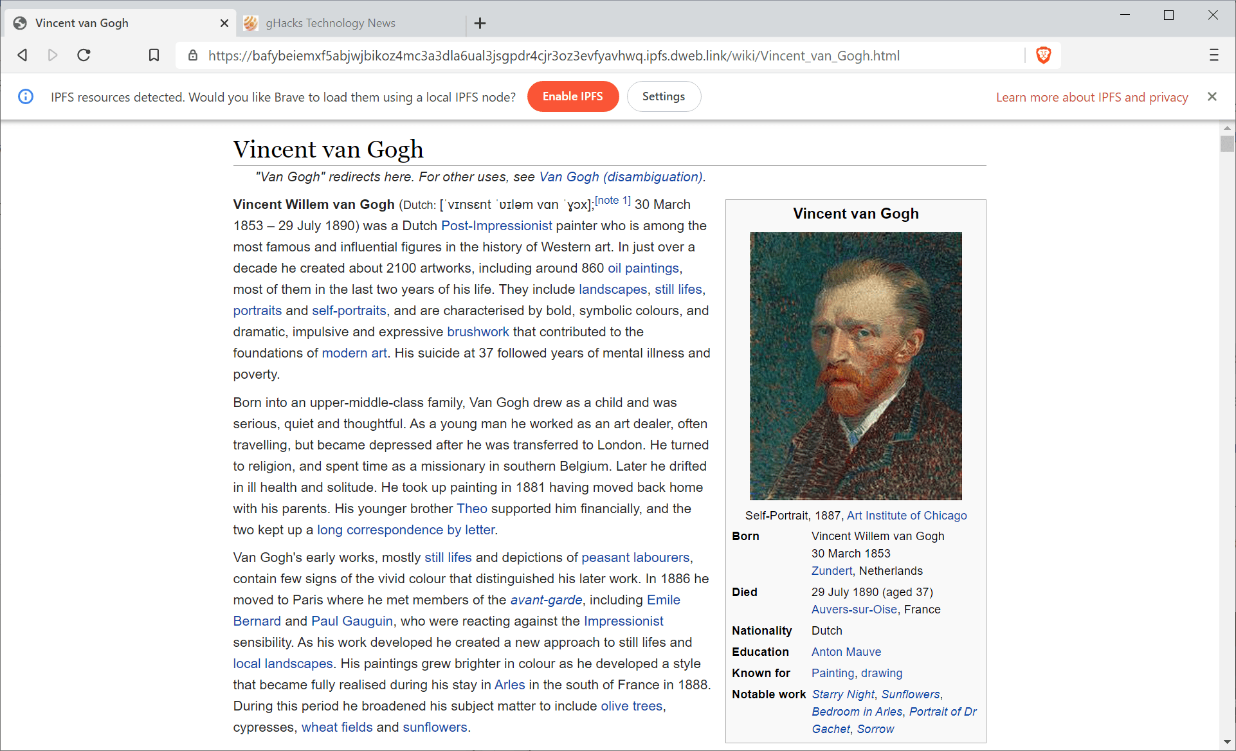
Task: Open the sunflowers link in article text
Action: (x=435, y=727)
